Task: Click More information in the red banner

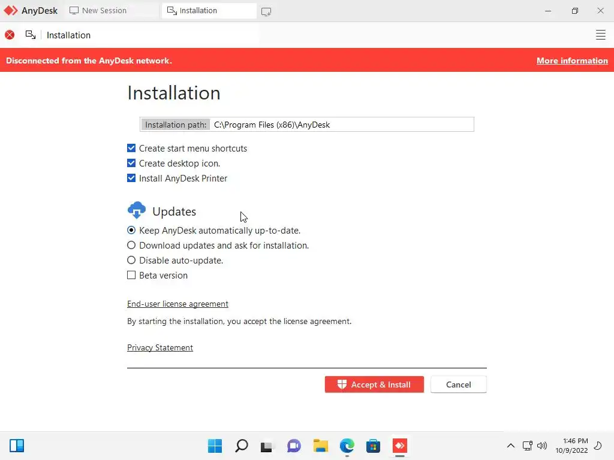Action: point(572,60)
